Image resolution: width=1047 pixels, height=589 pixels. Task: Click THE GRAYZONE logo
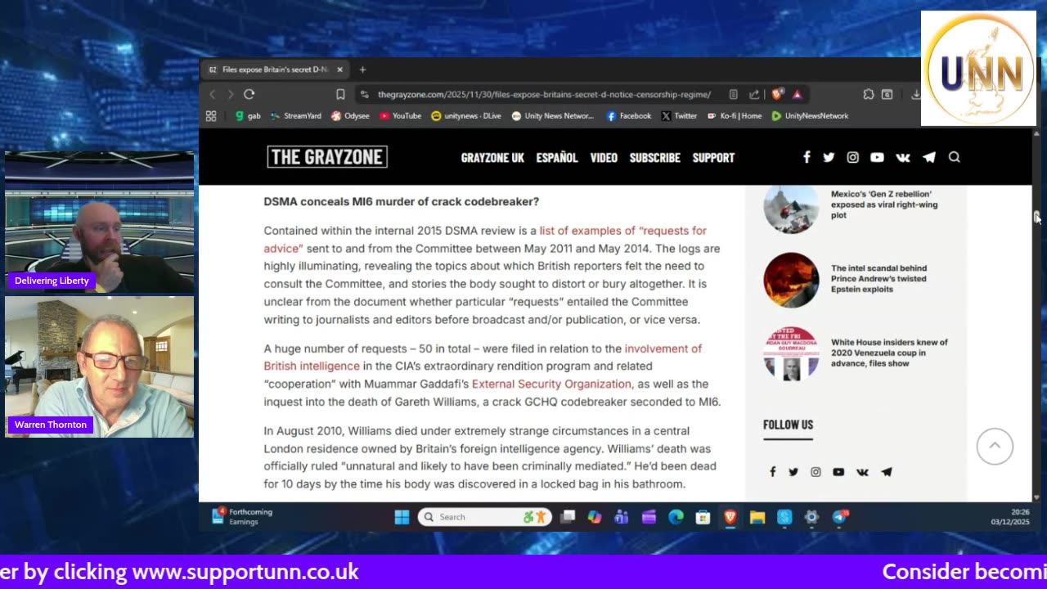[x=327, y=157]
